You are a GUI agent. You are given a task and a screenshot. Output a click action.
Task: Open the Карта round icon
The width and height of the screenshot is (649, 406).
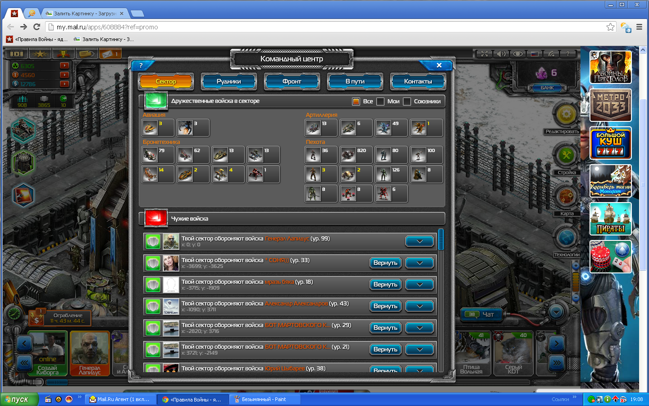[x=566, y=197]
